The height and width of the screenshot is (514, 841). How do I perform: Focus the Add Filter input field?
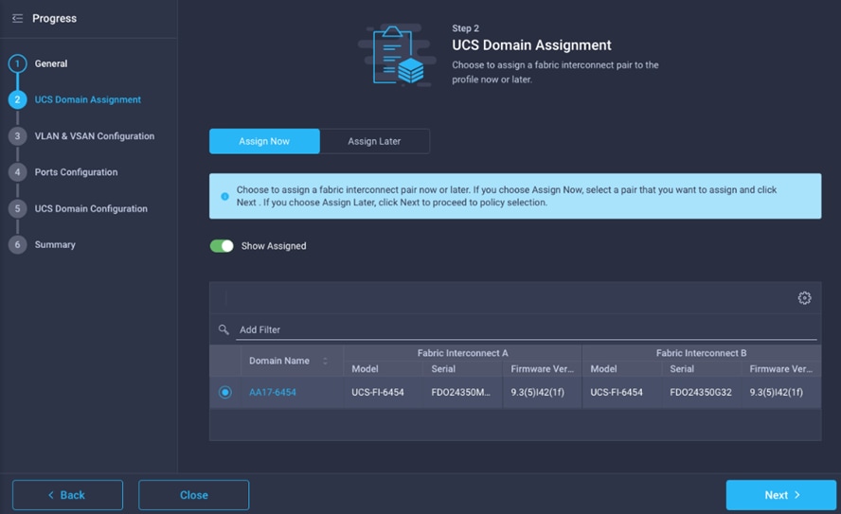(x=527, y=329)
